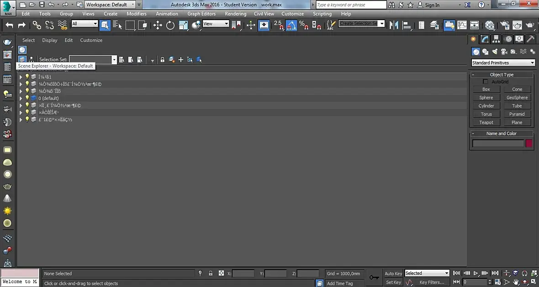Screen dimensions: 539x287
Task: Expand the ×ÀÒÎÊÎÆ· layer row
Action: coord(21,112)
